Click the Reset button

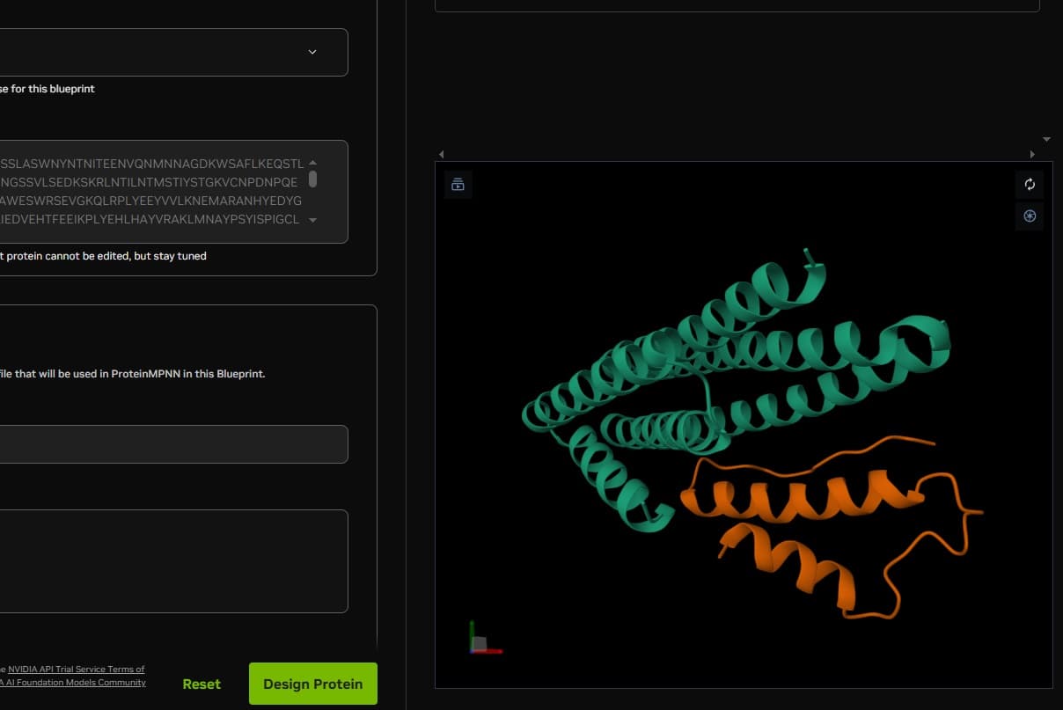coord(202,684)
